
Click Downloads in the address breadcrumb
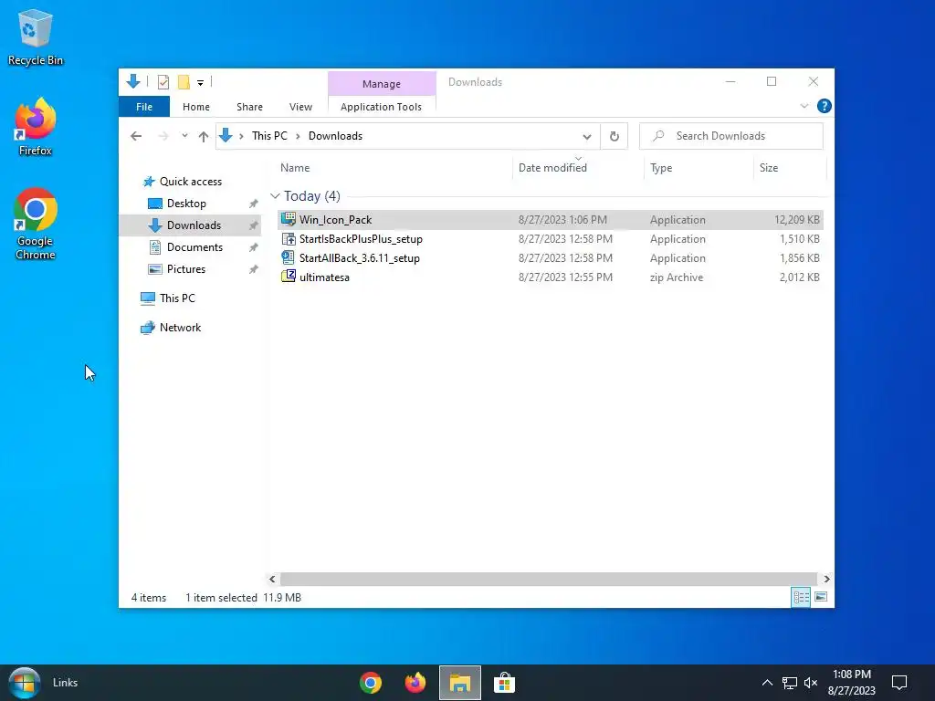tap(335, 136)
